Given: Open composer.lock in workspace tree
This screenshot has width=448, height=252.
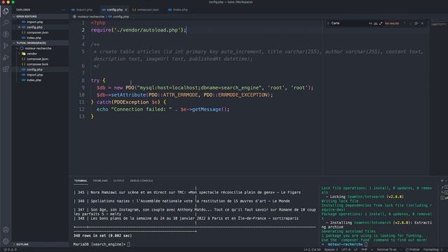Looking at the screenshot, I should (37, 64).
